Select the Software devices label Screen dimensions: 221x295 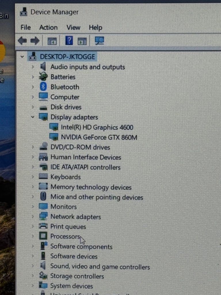[x=74, y=256]
